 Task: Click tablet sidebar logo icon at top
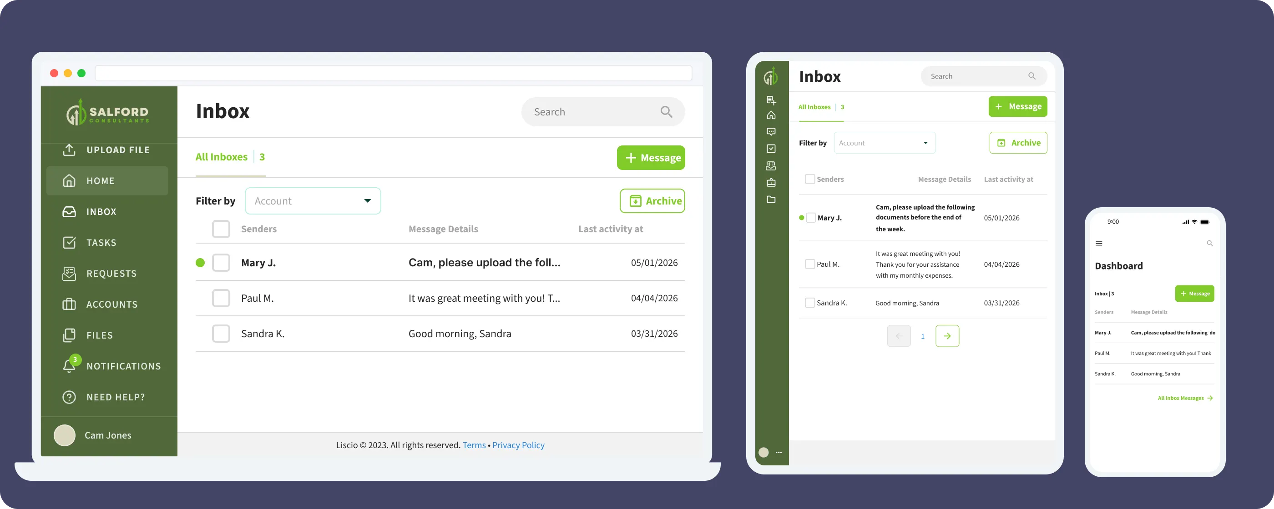click(771, 77)
